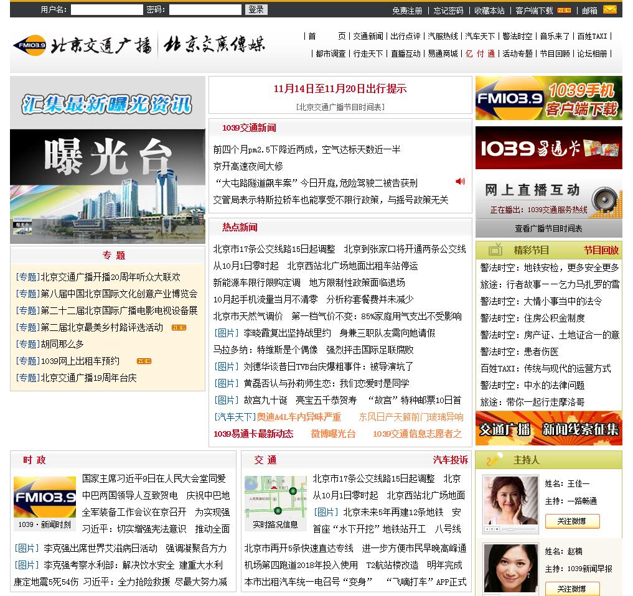Click the 正在播出: 1039交通服务热线 text

tap(538, 210)
